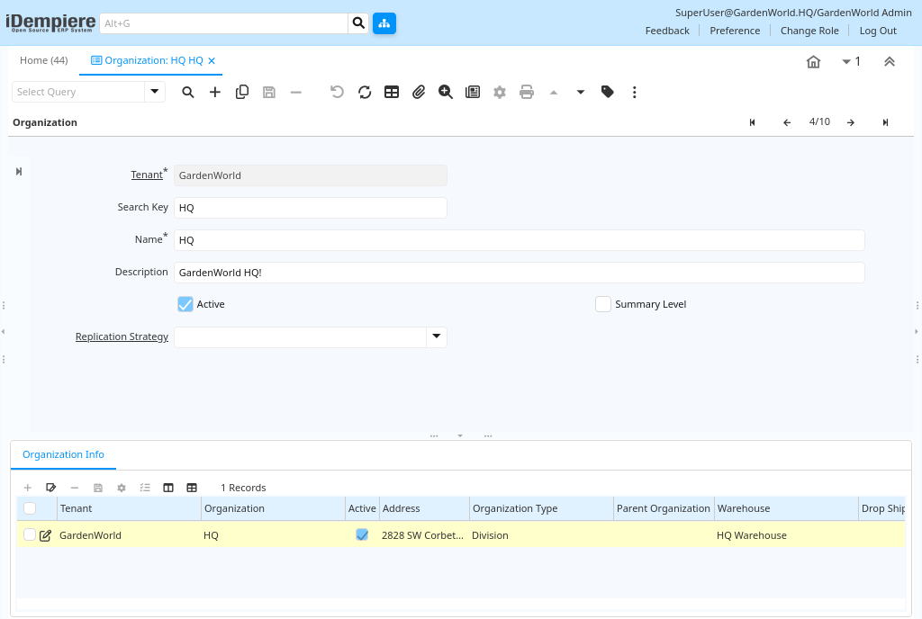The image size is (922, 619).
Task: Open the Attachment paperclip icon
Action: 419,92
